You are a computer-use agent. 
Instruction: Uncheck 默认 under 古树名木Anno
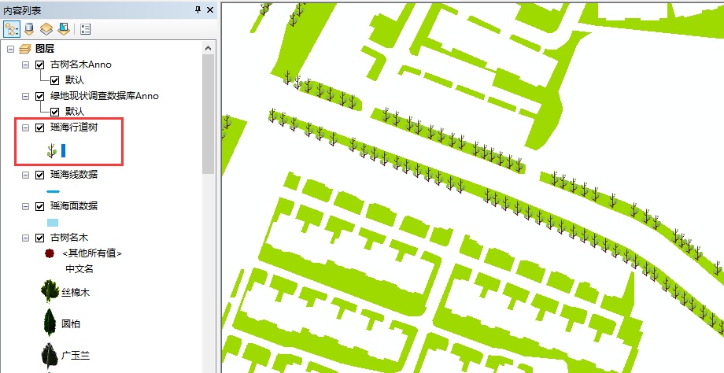click(54, 80)
